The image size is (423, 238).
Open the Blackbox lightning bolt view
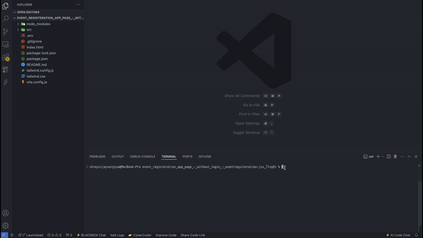coord(5,83)
